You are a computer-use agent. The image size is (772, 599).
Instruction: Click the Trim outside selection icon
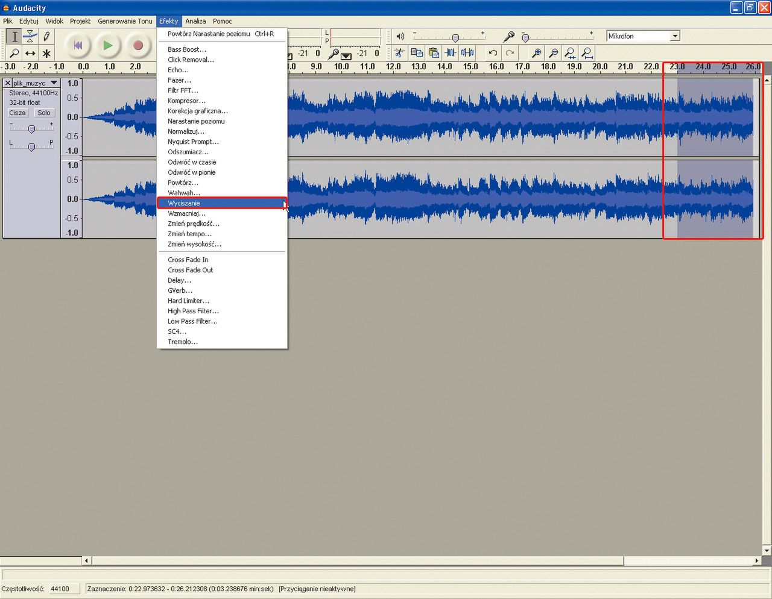451,53
